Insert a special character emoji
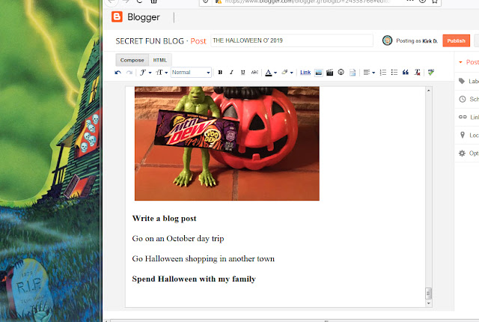This screenshot has height=322, width=479. (341, 72)
